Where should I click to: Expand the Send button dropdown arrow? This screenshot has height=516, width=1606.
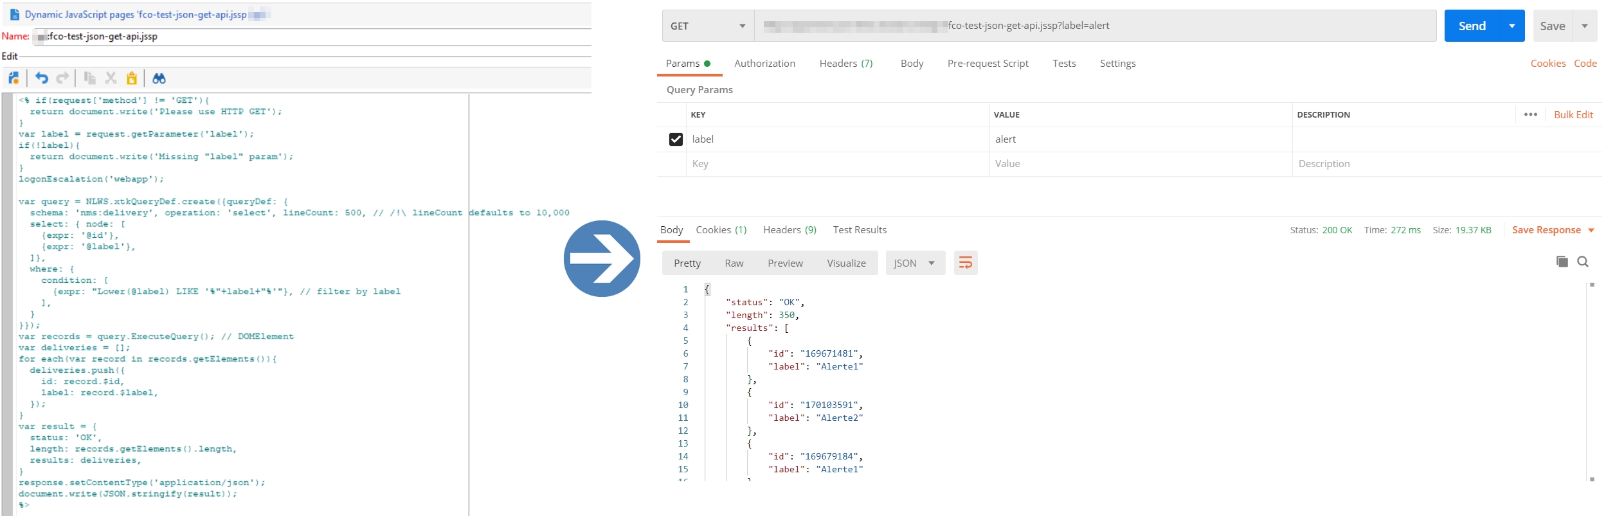(x=1512, y=26)
